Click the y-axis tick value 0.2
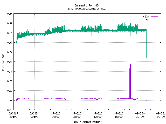This screenshot has height=124, width=166. tap(9, 81)
